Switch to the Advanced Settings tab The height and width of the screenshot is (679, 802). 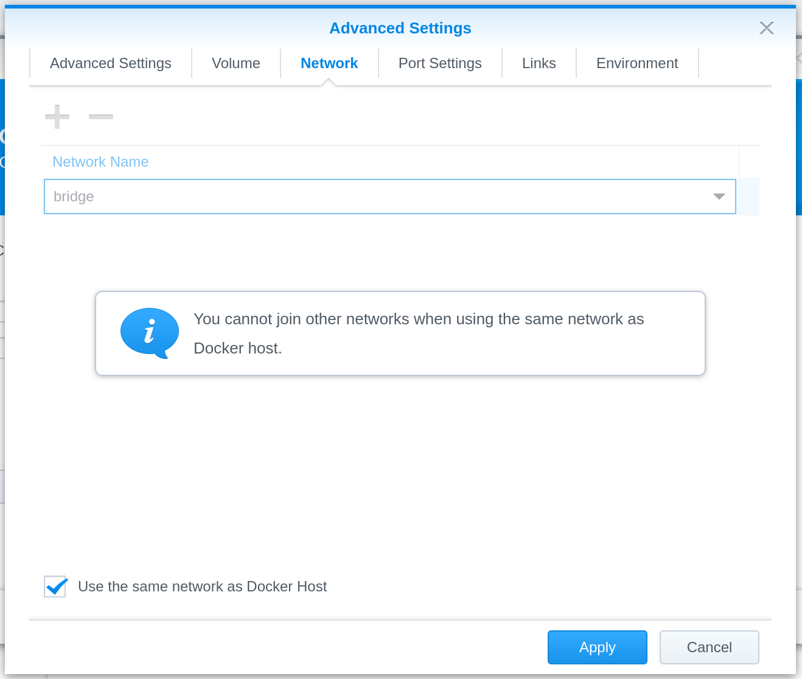[110, 63]
